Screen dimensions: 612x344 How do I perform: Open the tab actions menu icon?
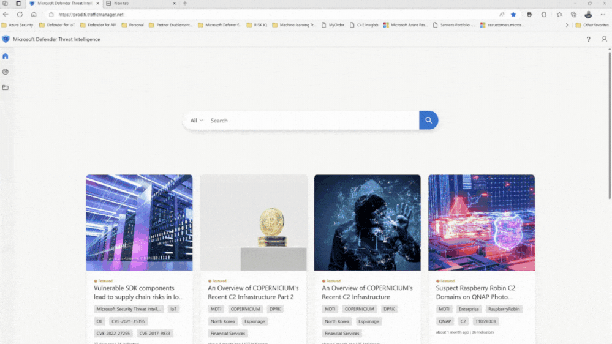pyautogui.click(x=5, y=3)
